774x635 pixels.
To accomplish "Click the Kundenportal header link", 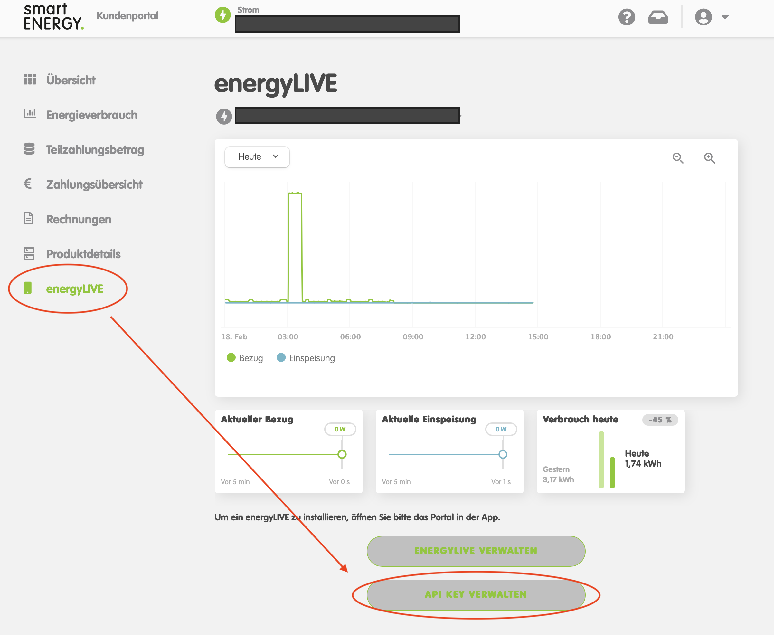I will pos(127,15).
